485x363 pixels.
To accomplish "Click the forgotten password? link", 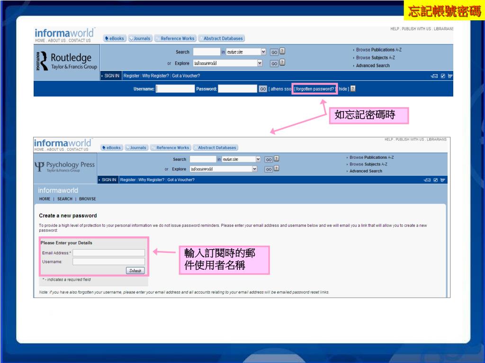I will (x=314, y=89).
